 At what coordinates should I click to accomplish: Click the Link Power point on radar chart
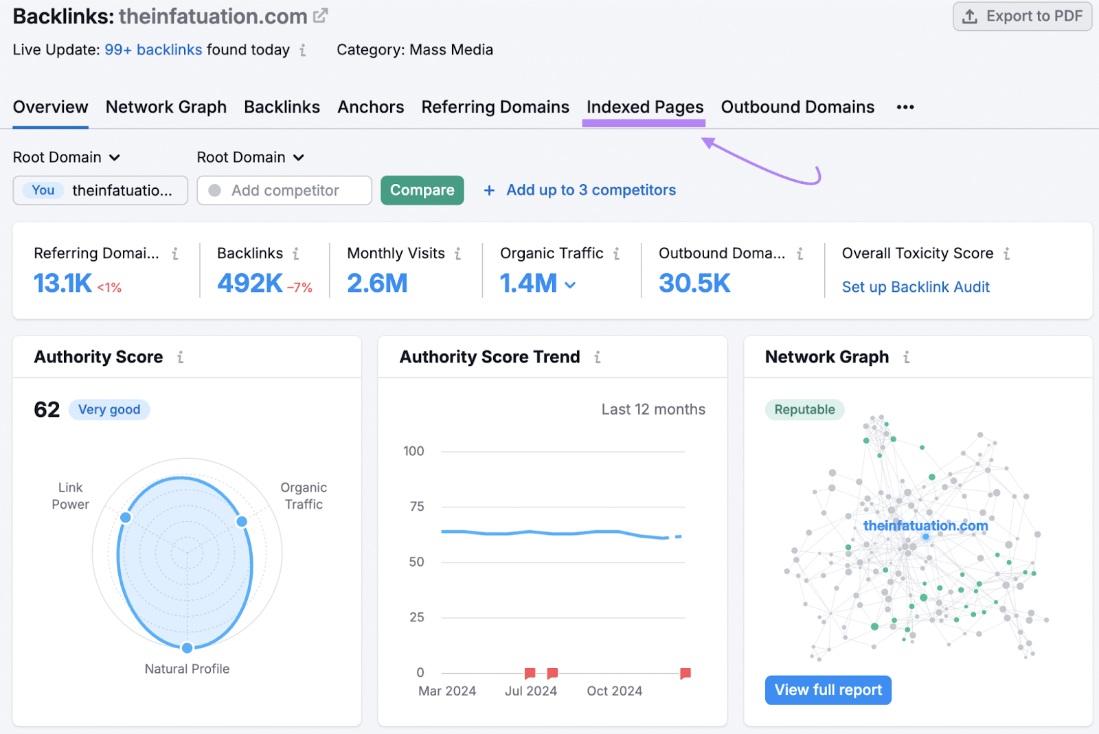click(x=126, y=517)
